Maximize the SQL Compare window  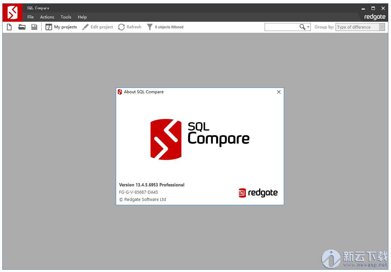(373, 8)
